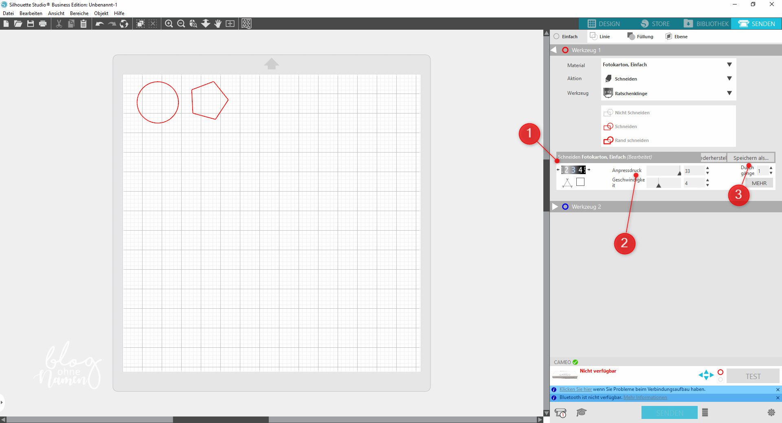Open the gear settings icon
Viewport: 782px width, 423px height.
771,412
